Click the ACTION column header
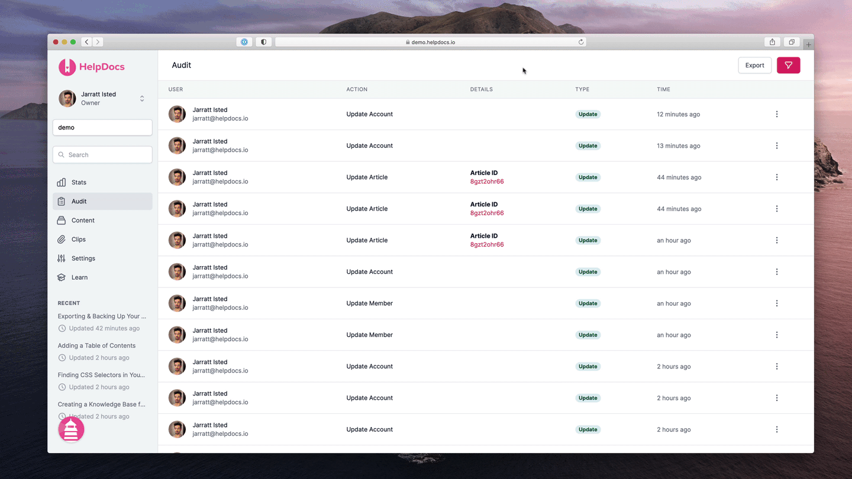Viewport: 852px width, 479px height. click(x=357, y=89)
